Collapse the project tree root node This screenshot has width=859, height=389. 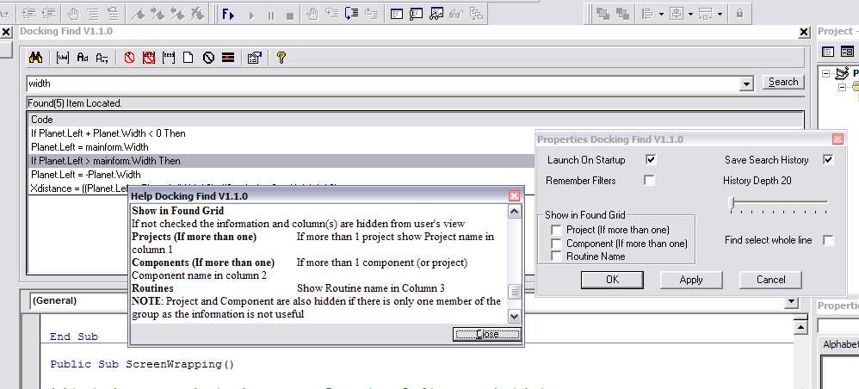click(x=826, y=74)
